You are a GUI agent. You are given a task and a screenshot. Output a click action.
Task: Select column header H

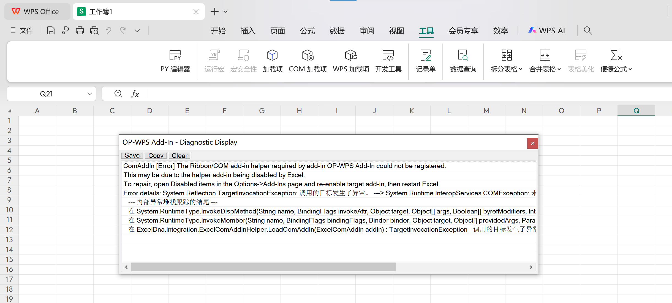[299, 111]
